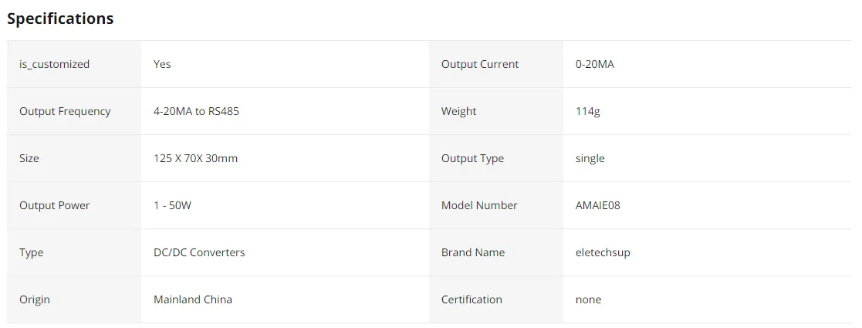Click the Origin label cell
Screen dimensions: 862x328
coord(35,299)
